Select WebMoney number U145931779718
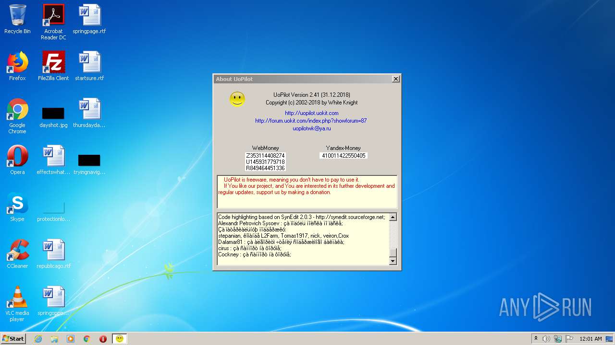 coord(265,162)
